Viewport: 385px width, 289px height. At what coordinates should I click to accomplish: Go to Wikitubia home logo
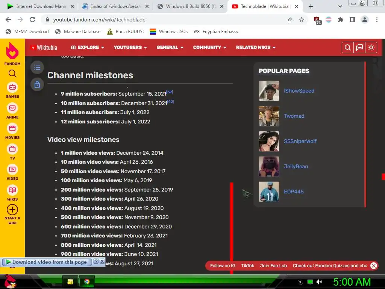[44, 47]
